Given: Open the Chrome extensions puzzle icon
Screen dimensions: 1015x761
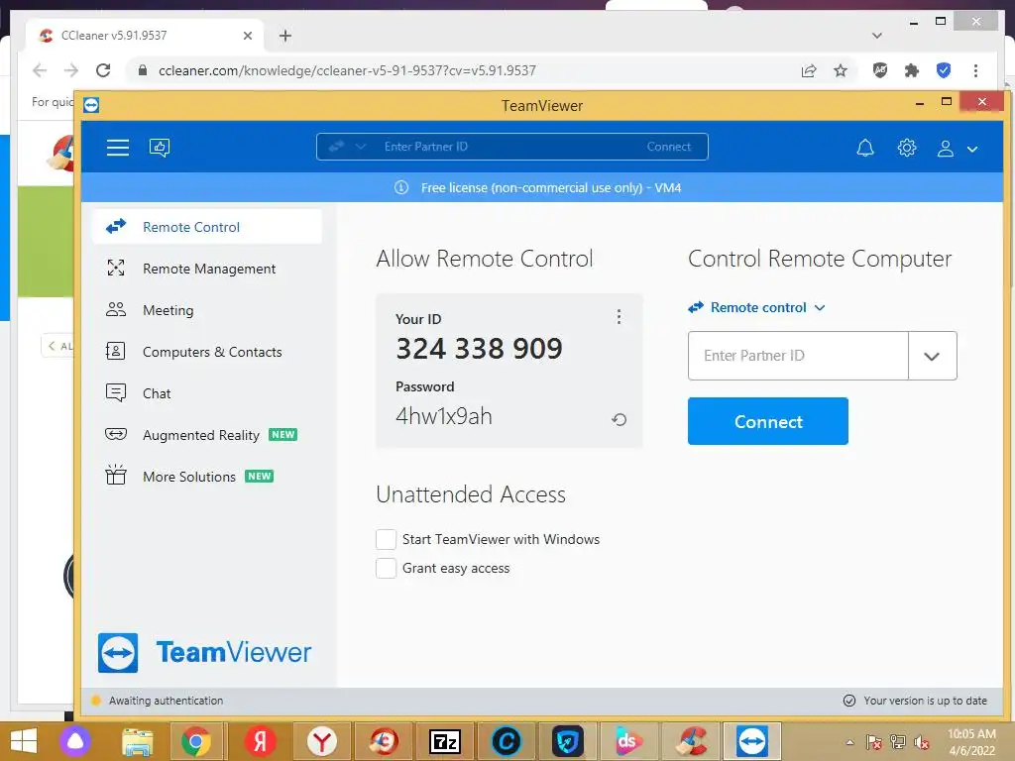Looking at the screenshot, I should [912, 70].
